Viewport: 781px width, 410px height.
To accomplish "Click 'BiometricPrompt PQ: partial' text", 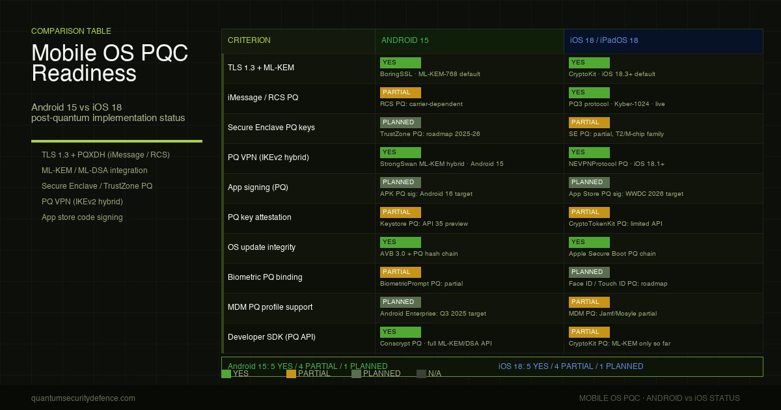I will pos(422,284).
